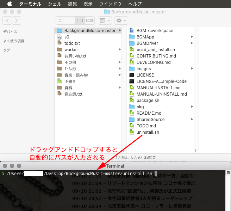Image resolution: width=231 pixels, height=211 pixels.
Task: Select the BGMDriver folder icon
Action: [132, 43]
